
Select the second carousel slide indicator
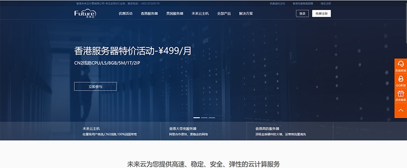click(x=204, y=118)
